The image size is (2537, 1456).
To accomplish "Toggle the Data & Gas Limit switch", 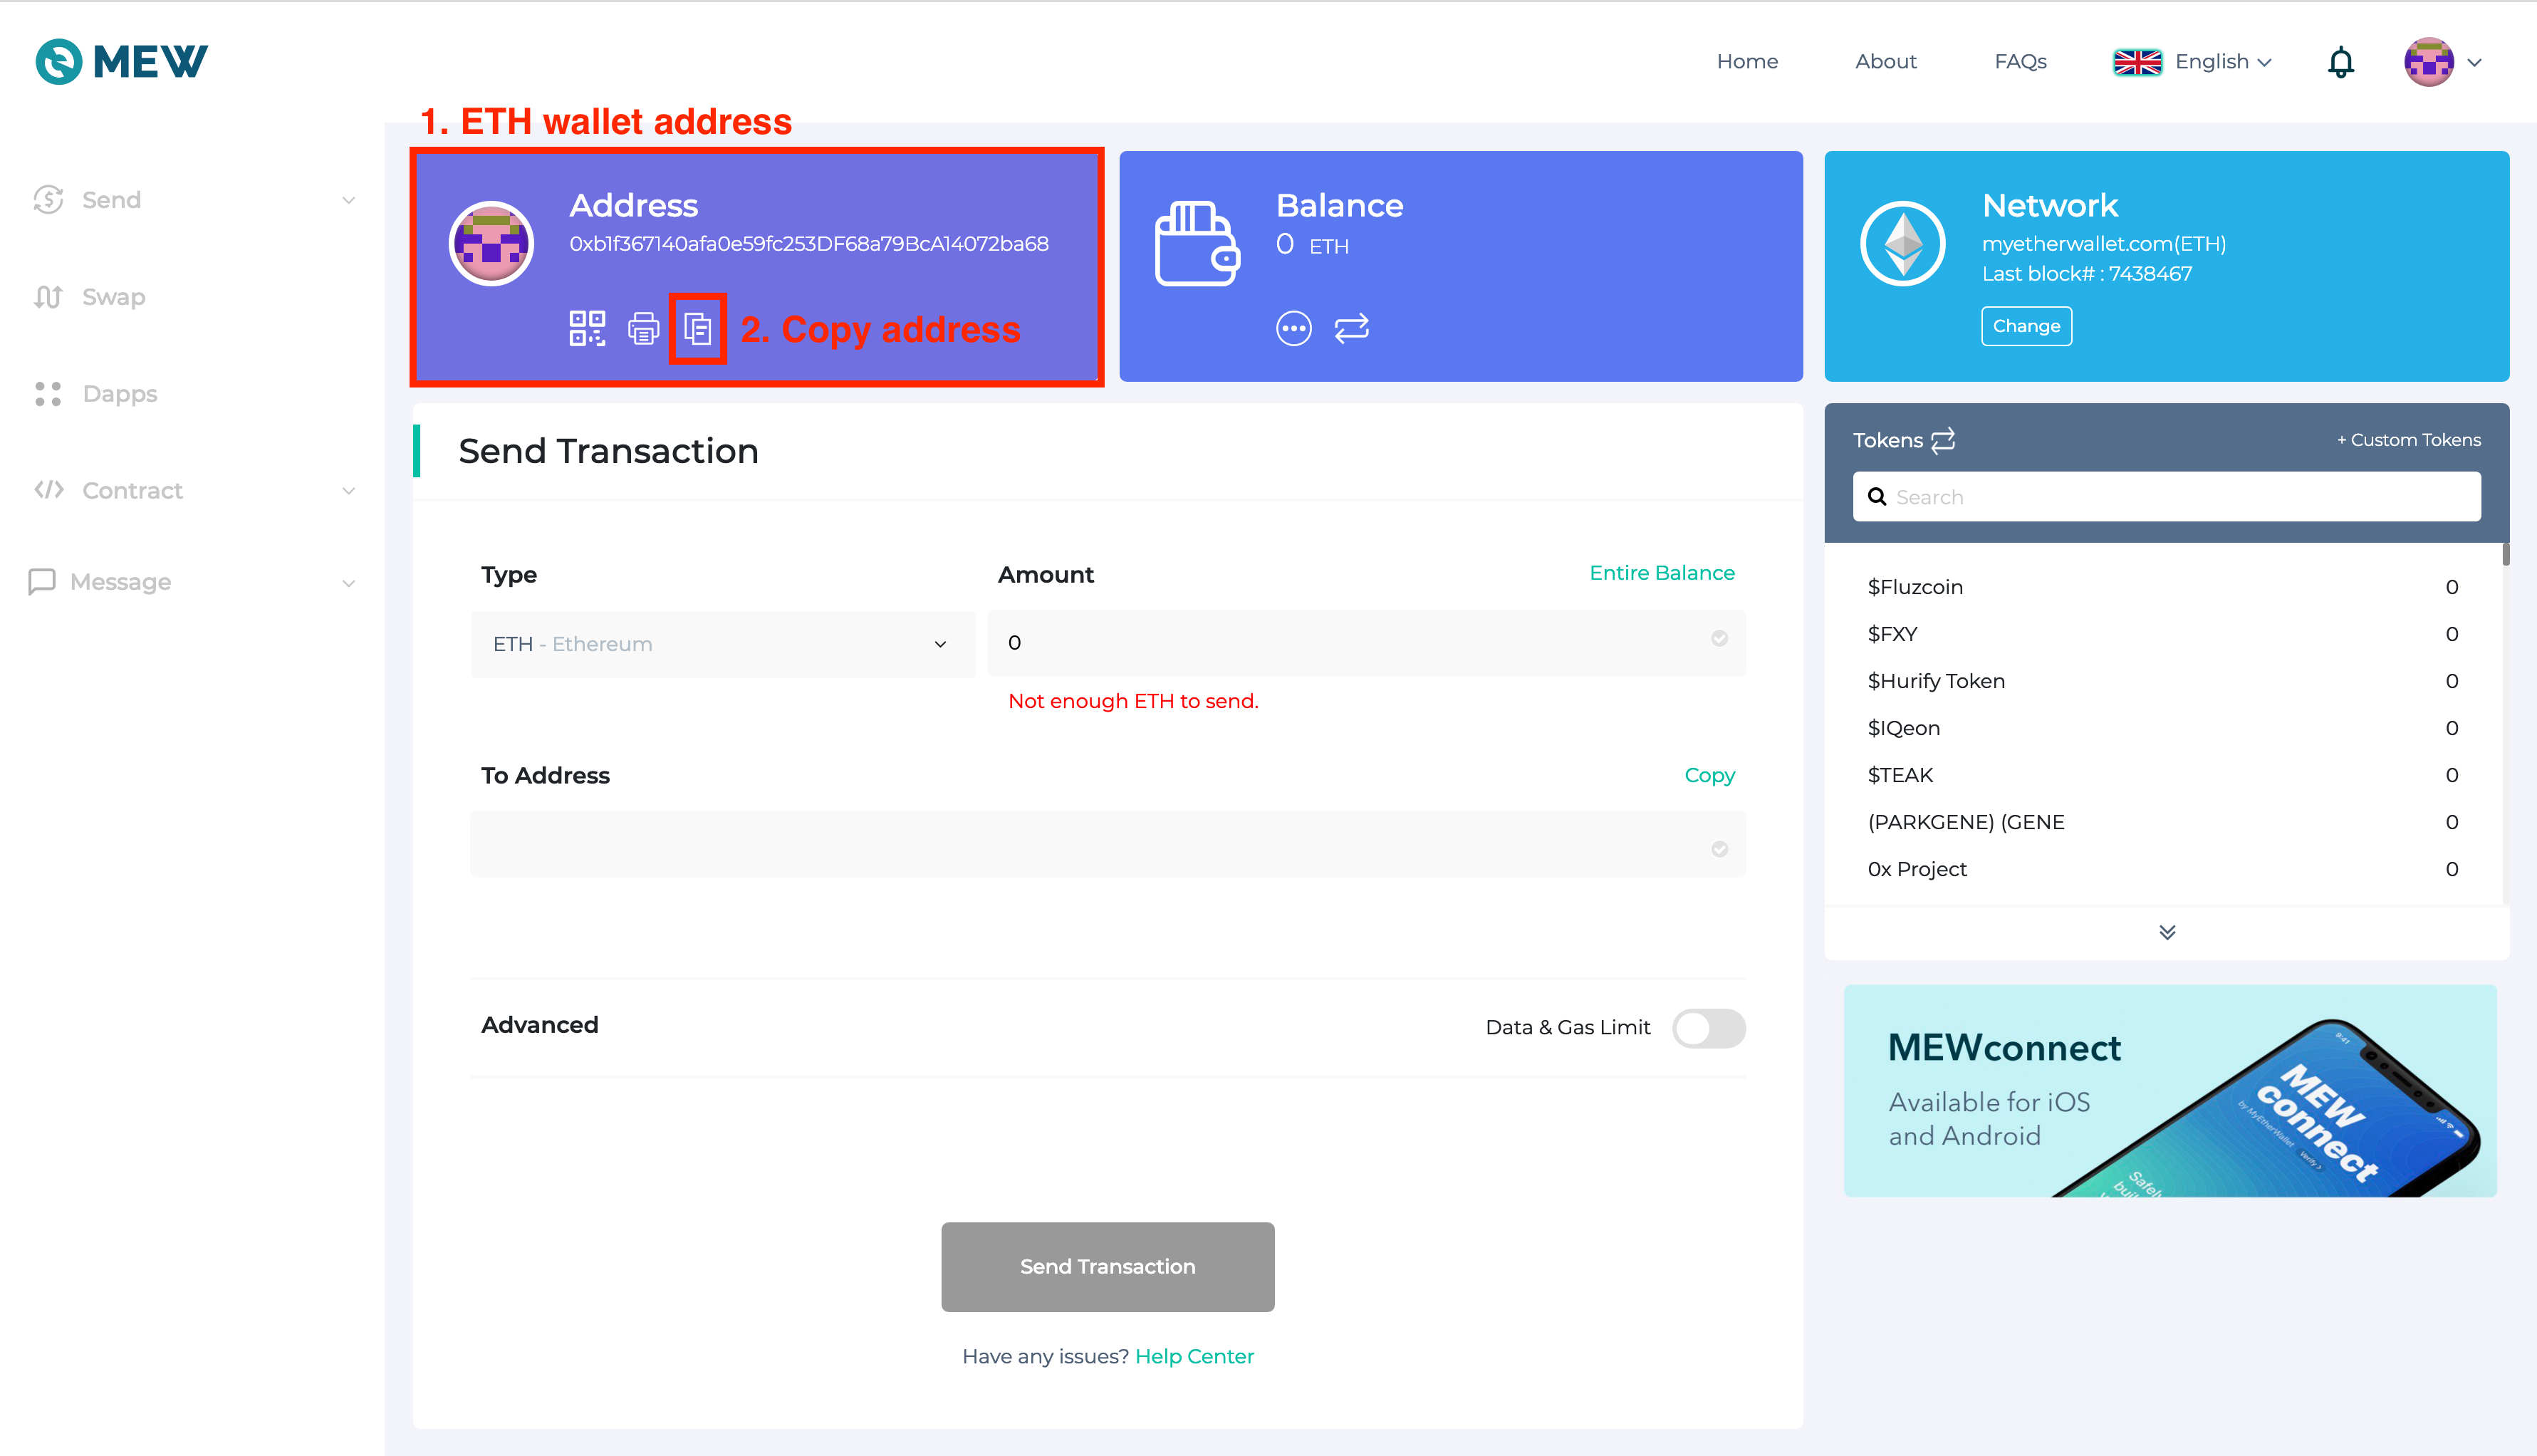I will point(1709,1028).
